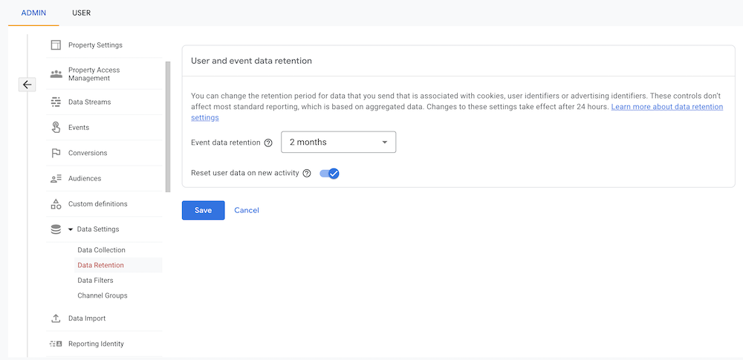The height and width of the screenshot is (360, 743).
Task: Switch to the USER tab
Action: click(82, 13)
